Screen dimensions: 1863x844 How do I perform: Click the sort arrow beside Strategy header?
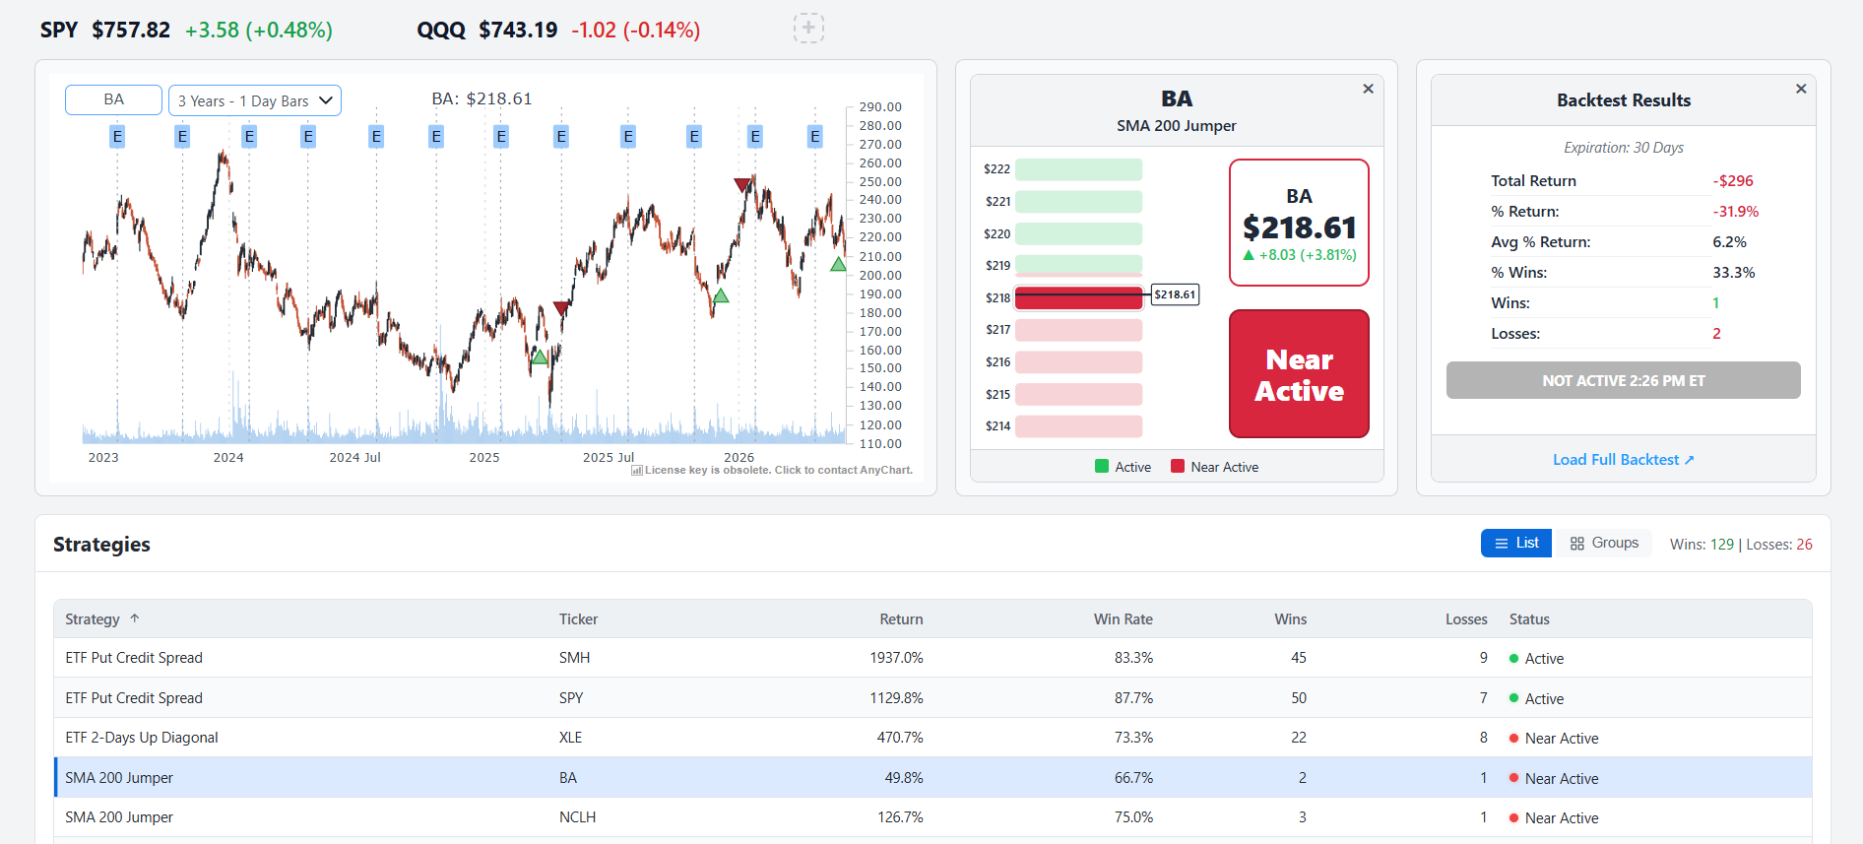[x=135, y=618]
